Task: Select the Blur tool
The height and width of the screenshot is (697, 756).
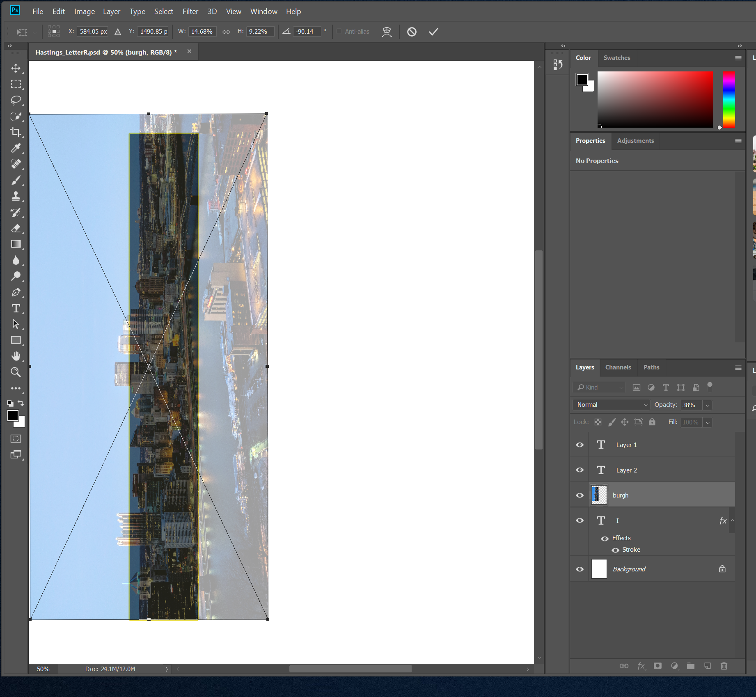Action: point(16,260)
